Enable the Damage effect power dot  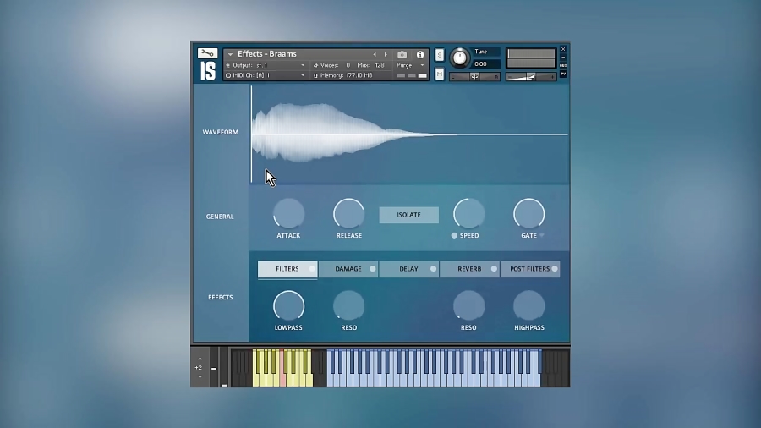coord(372,269)
